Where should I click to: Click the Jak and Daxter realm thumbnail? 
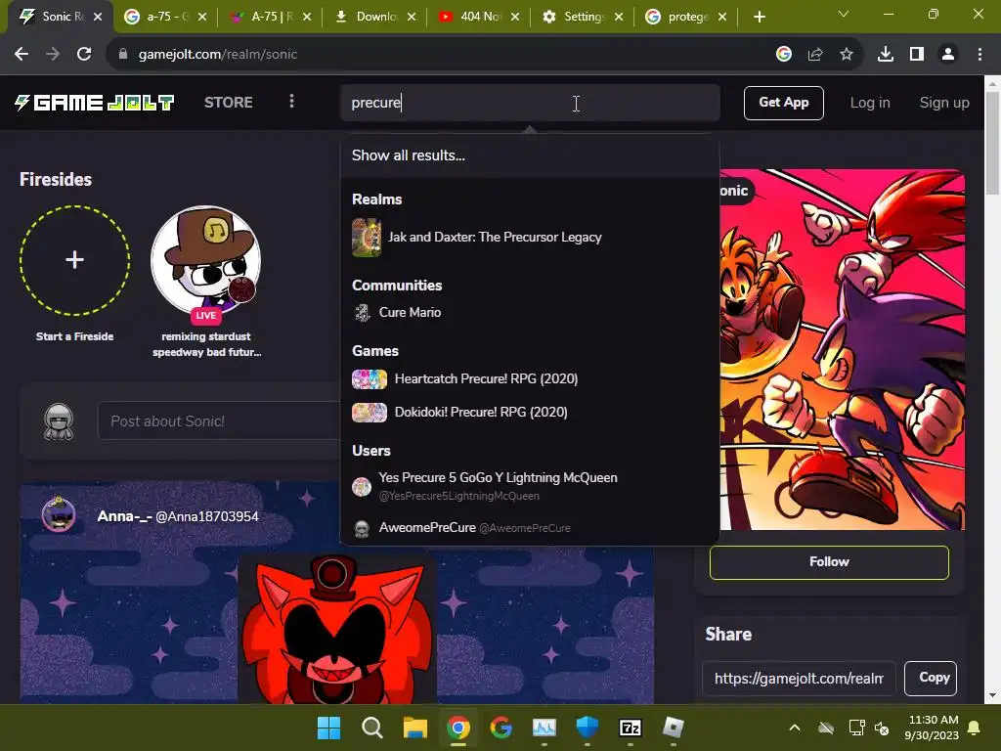(367, 238)
